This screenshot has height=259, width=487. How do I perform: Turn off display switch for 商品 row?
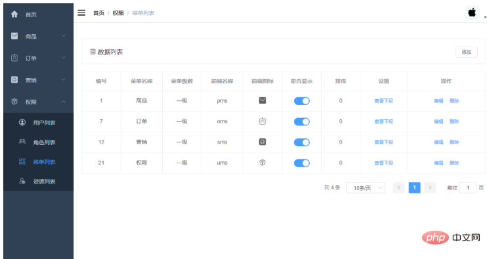click(301, 101)
